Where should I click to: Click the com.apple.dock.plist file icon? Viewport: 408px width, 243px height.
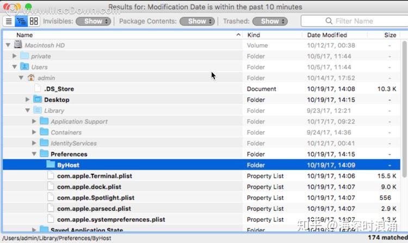click(x=51, y=186)
